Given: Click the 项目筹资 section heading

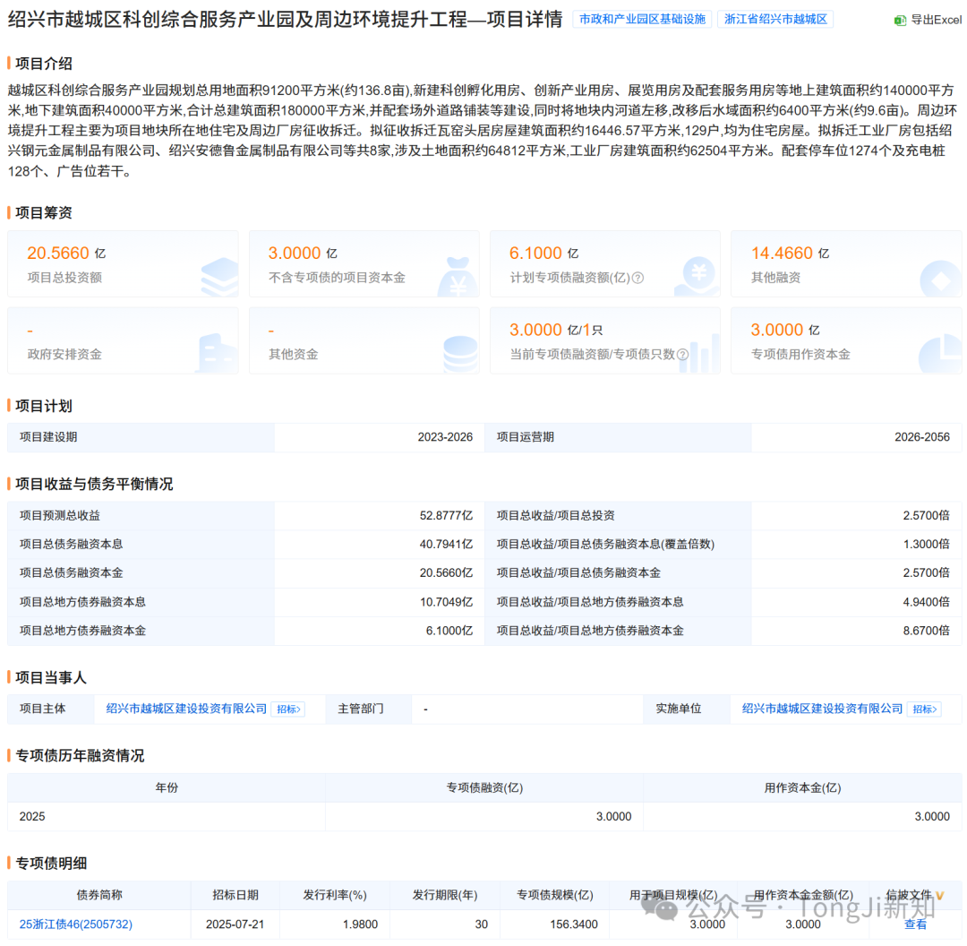Looking at the screenshot, I should coord(44,213).
